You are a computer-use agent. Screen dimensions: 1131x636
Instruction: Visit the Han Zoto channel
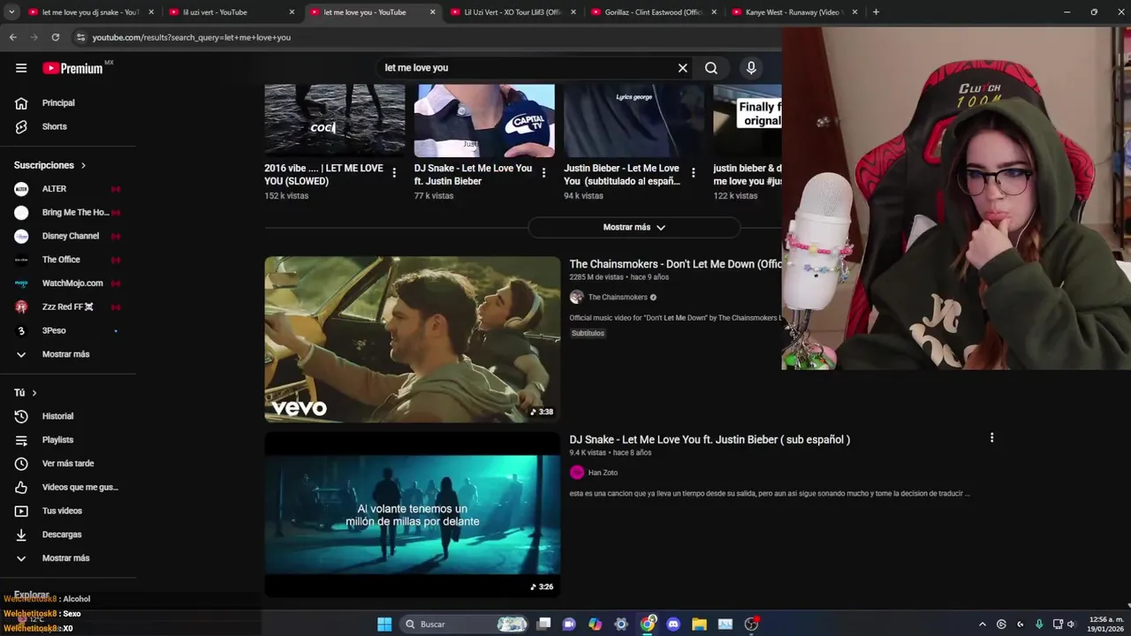tap(603, 473)
